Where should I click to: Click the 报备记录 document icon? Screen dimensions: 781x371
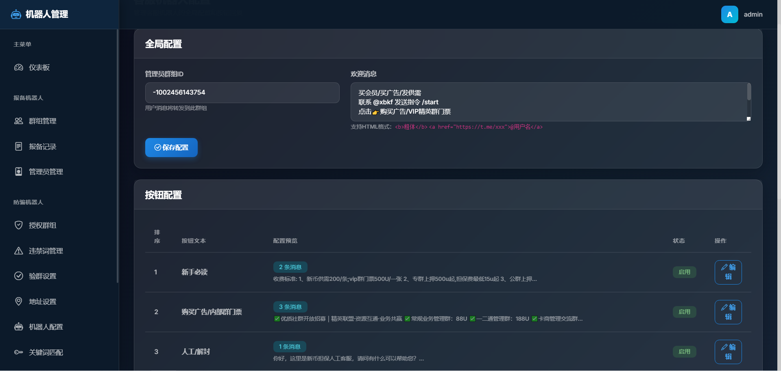(19, 147)
